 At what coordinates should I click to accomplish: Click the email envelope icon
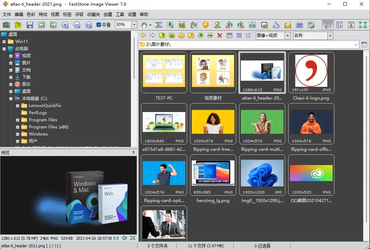coord(288,25)
